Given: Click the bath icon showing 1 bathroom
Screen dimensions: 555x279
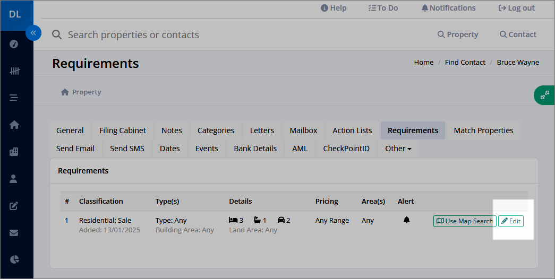Looking at the screenshot, I should 258,220.
